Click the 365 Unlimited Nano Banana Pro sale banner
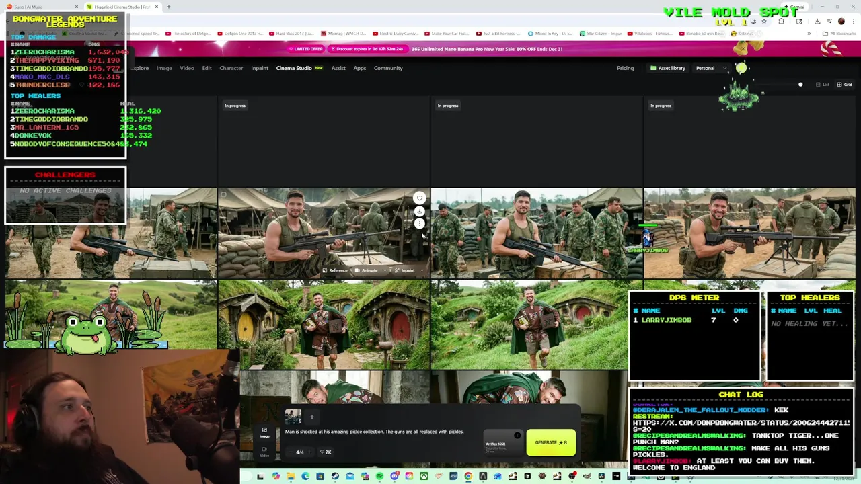Image resolution: width=861 pixels, height=484 pixels. pyautogui.click(x=487, y=49)
